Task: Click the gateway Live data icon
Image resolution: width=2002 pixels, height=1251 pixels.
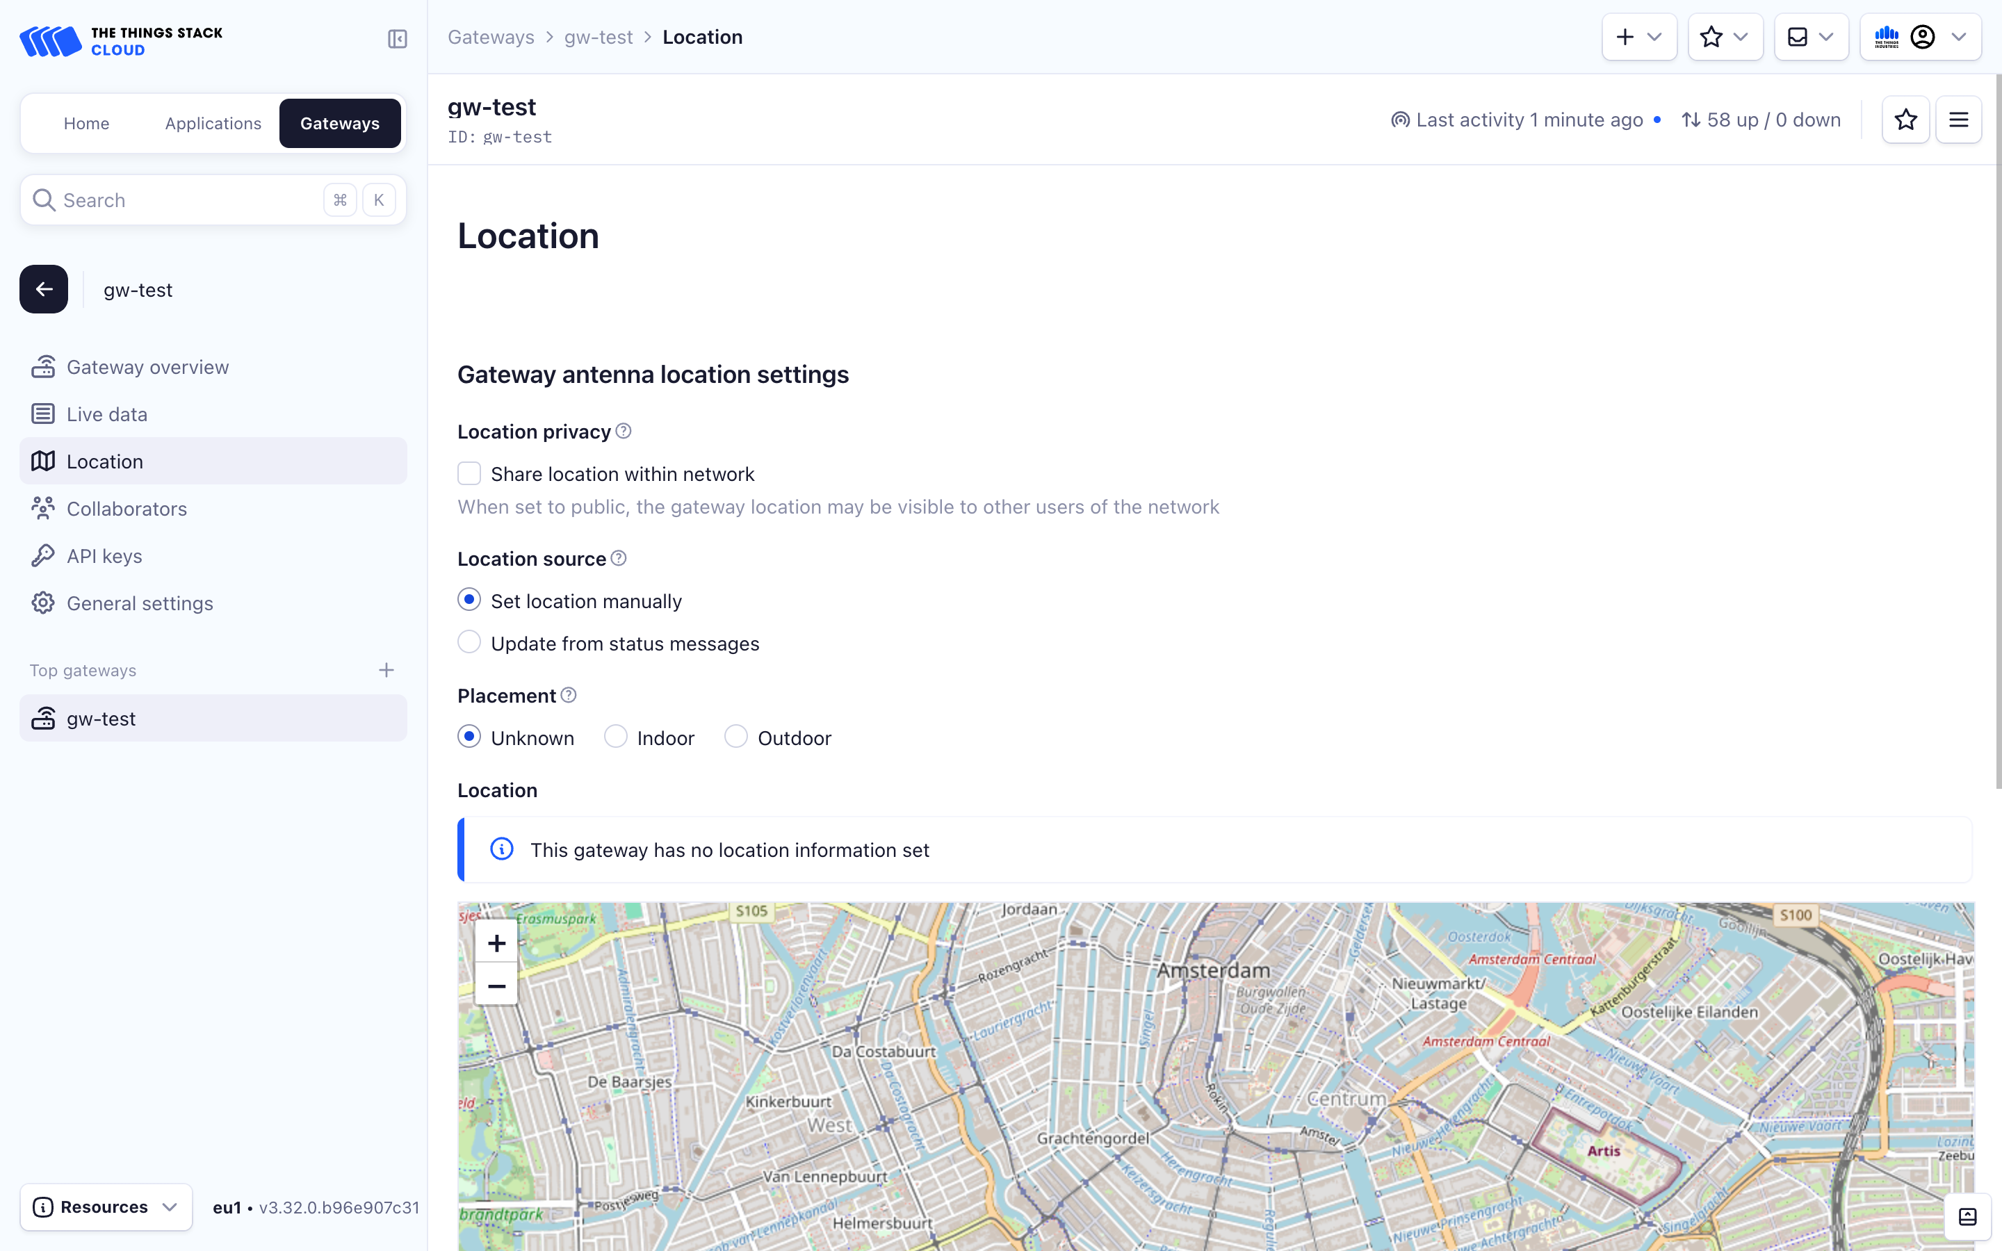Action: coord(42,414)
